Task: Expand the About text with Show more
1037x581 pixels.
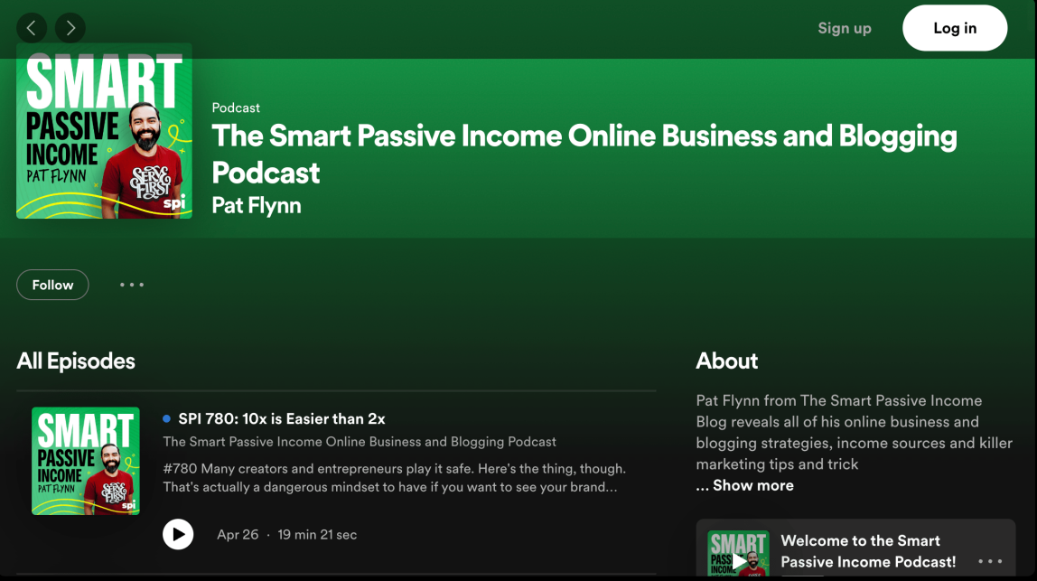Action: [745, 485]
